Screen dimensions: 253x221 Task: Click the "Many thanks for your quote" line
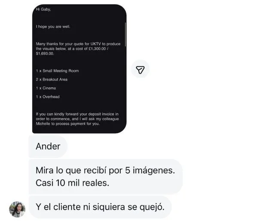click(78, 44)
